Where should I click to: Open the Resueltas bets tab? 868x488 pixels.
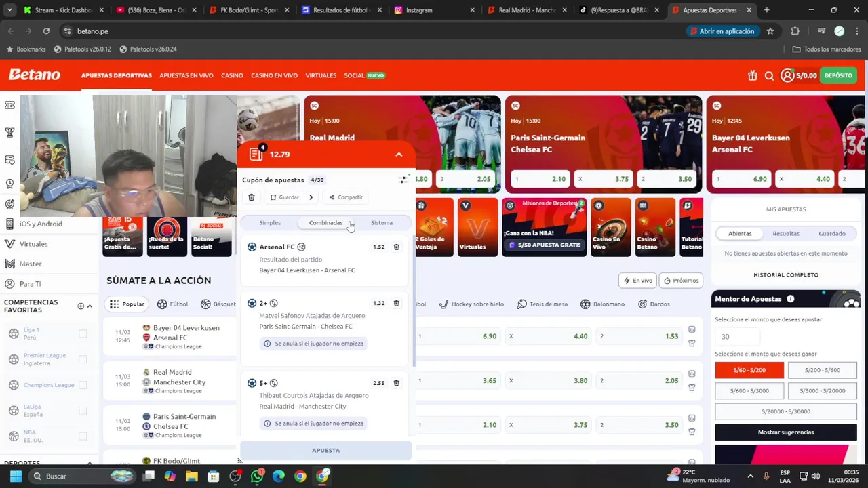786,234
